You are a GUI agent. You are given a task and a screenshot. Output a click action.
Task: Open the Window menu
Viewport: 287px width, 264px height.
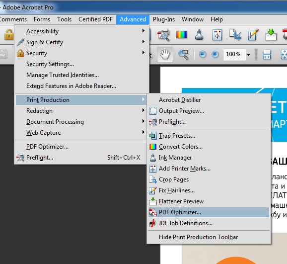193,19
